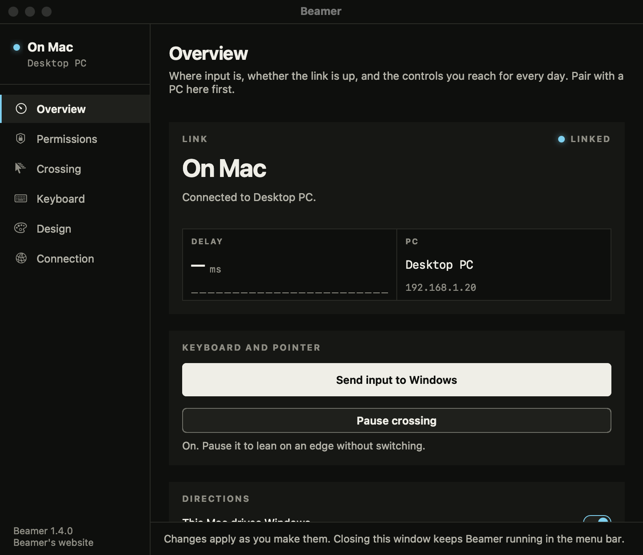Viewport: 643px width, 555px height.
Task: Click the large "On Mac" heading in the Link card
Action: click(x=224, y=168)
